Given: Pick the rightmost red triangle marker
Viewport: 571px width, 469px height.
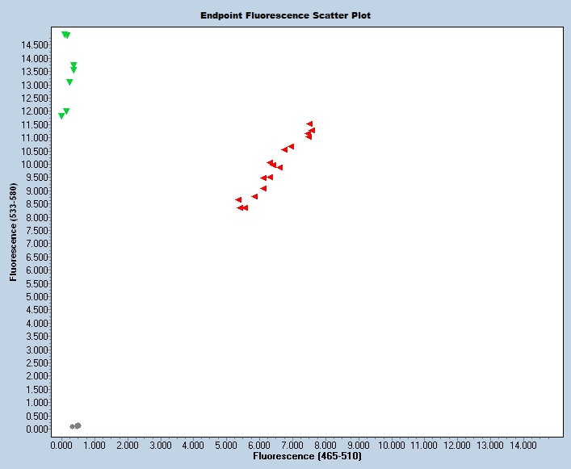Looking at the screenshot, I should point(312,131).
